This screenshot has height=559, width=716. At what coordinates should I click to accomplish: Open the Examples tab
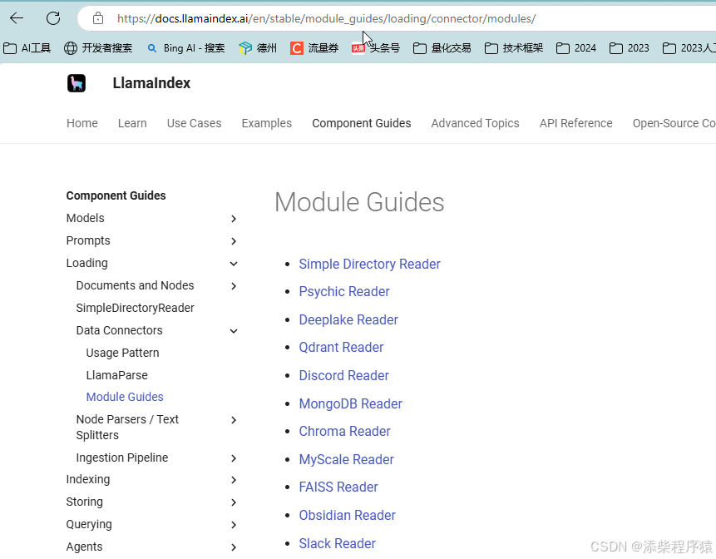point(267,123)
